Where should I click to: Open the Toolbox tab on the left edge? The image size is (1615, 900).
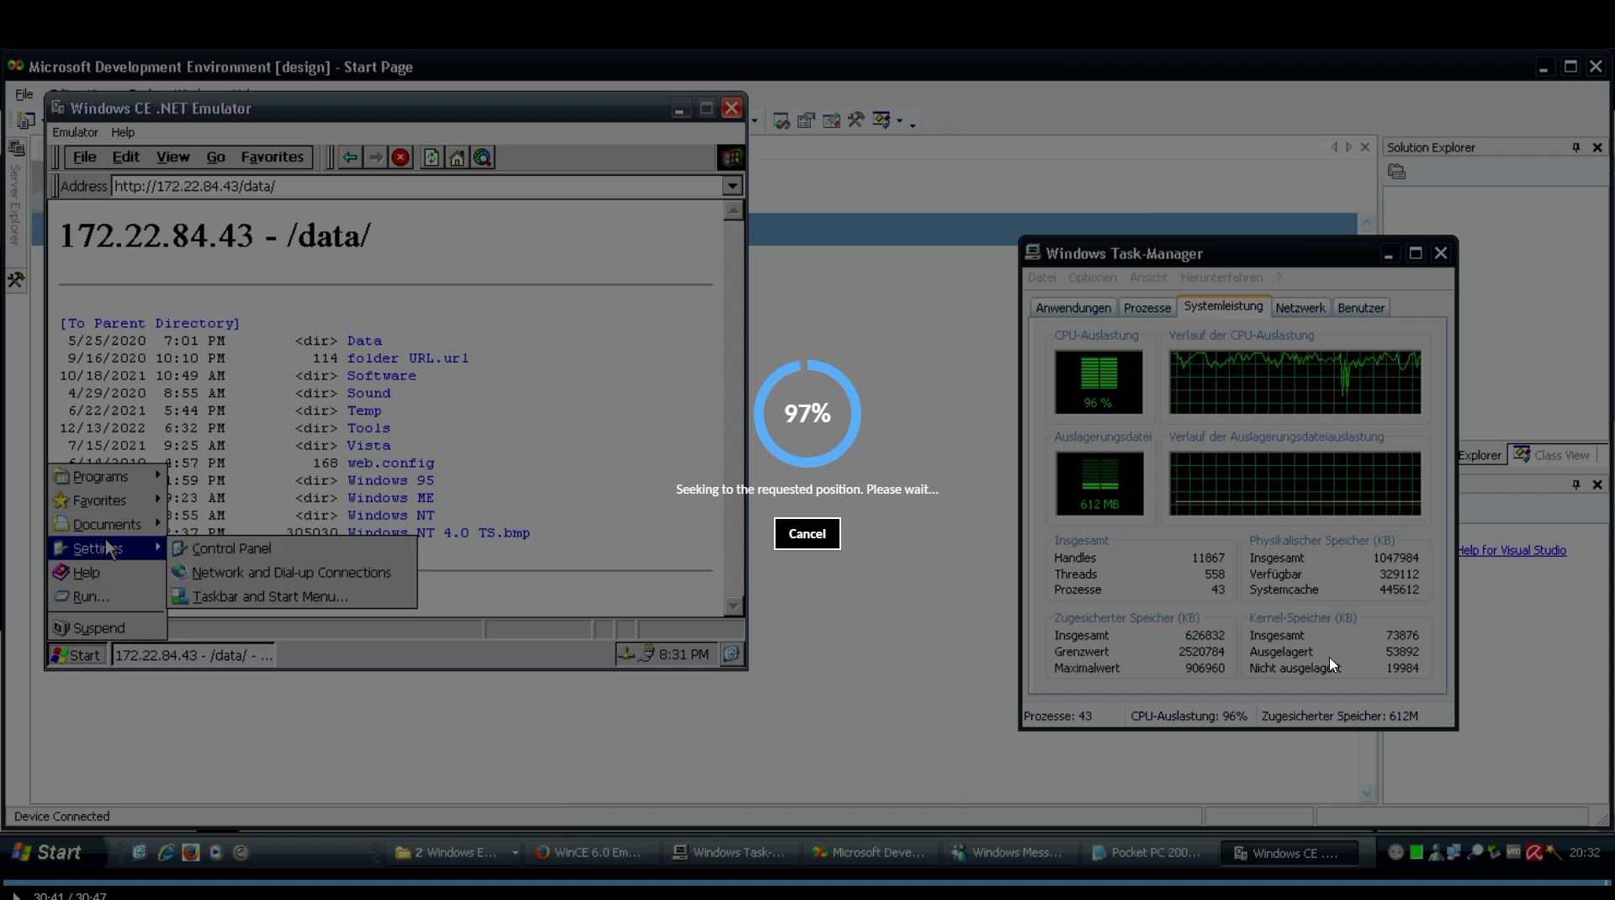click(16, 280)
